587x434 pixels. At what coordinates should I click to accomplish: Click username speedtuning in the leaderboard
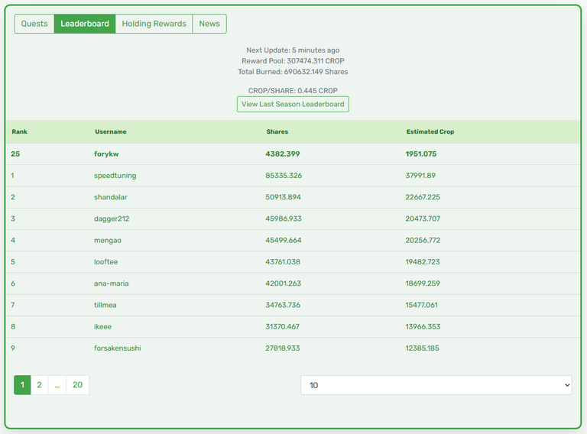pos(115,176)
